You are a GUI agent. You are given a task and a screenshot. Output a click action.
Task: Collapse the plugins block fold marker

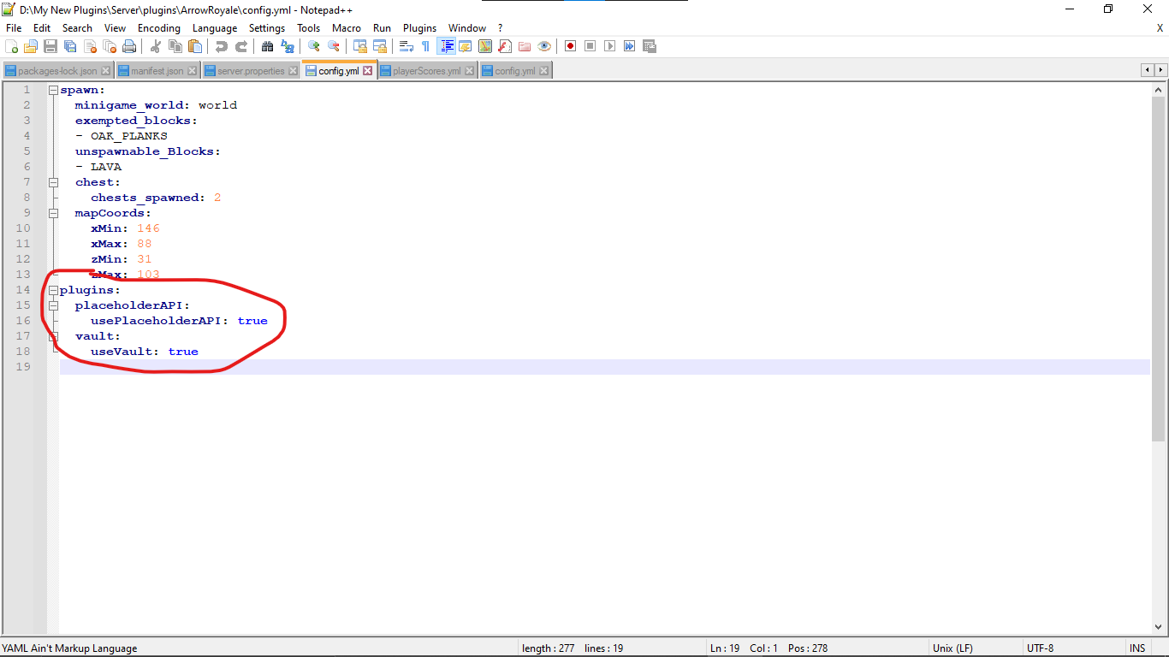pyautogui.click(x=53, y=290)
